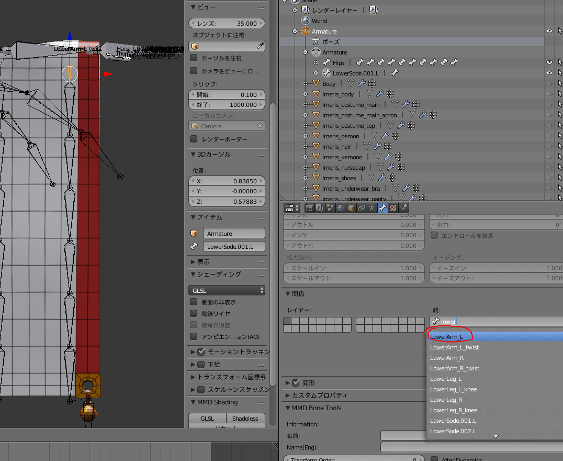Click the eyedropper in the lock-to-object field

click(x=260, y=46)
